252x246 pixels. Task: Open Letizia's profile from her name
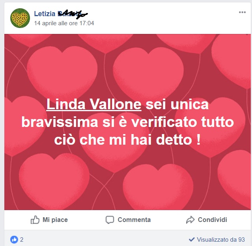coord(45,14)
